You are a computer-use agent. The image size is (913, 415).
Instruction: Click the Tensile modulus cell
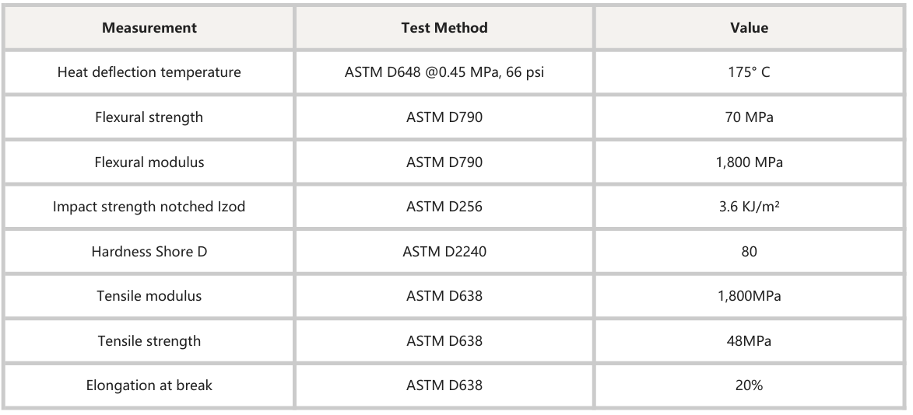(x=149, y=295)
